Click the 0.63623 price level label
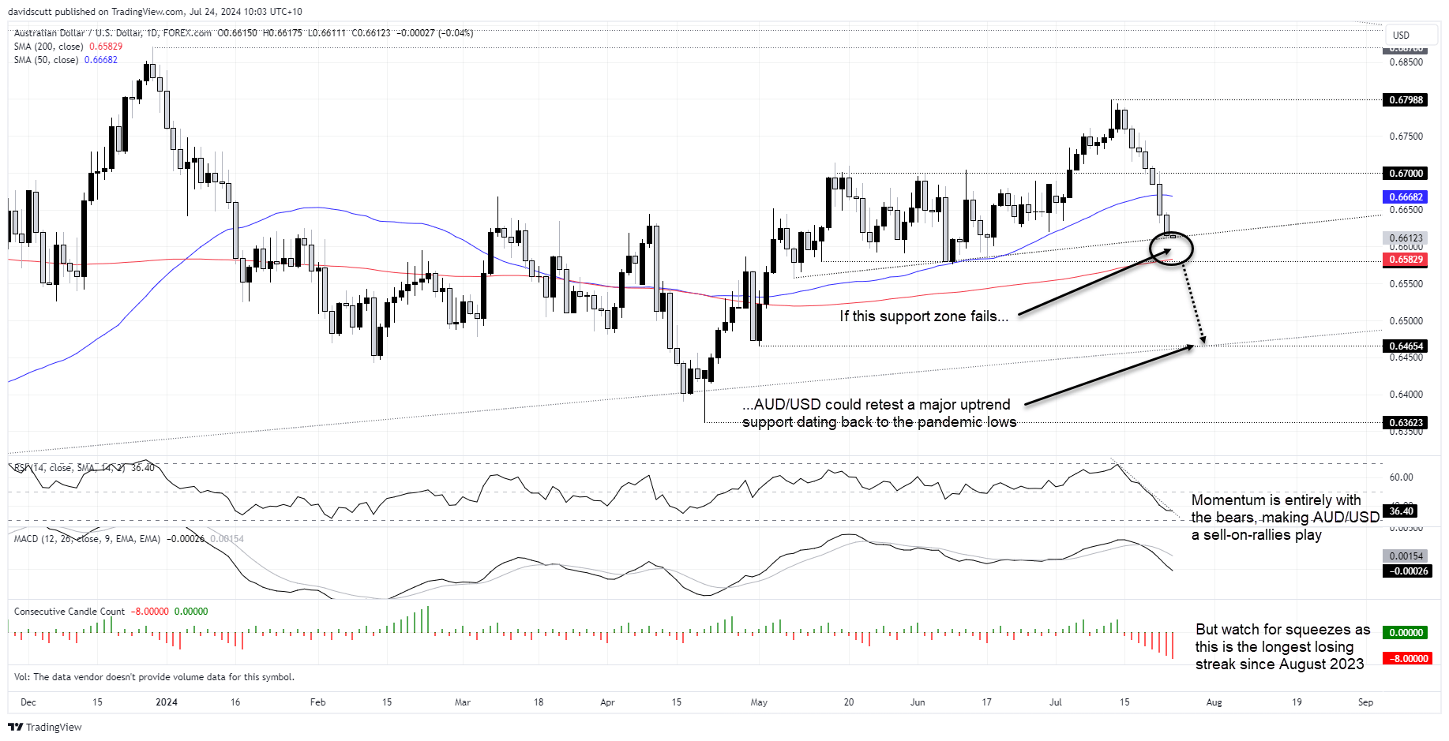This screenshot has width=1449, height=741. (x=1406, y=422)
